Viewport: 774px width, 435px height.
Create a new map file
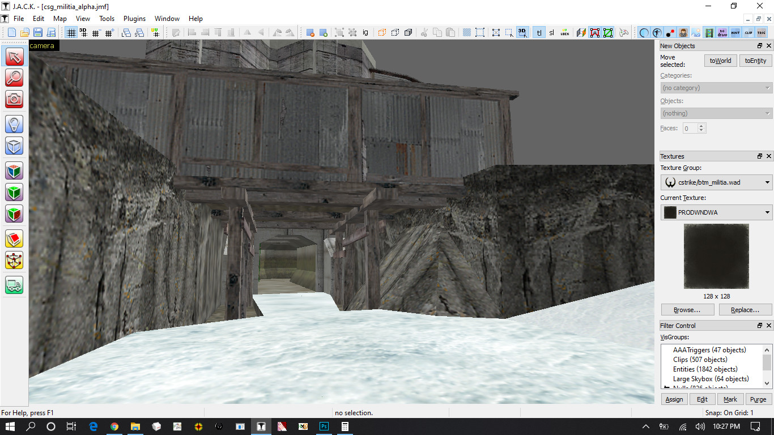[x=11, y=32]
